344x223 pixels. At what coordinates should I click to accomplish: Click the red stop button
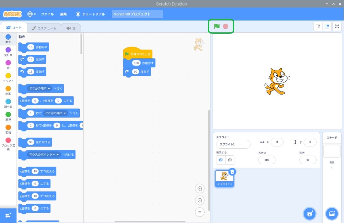pos(225,26)
